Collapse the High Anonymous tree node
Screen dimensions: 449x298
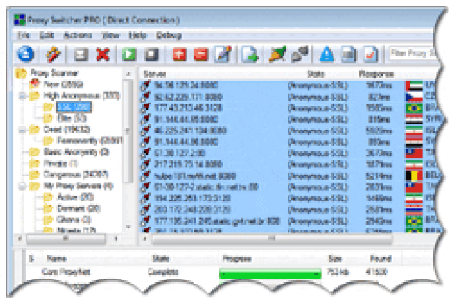[x=21, y=95]
